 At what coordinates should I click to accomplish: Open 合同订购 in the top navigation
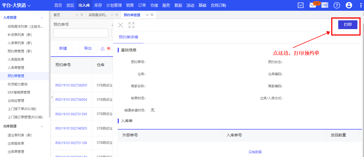point(218,5)
